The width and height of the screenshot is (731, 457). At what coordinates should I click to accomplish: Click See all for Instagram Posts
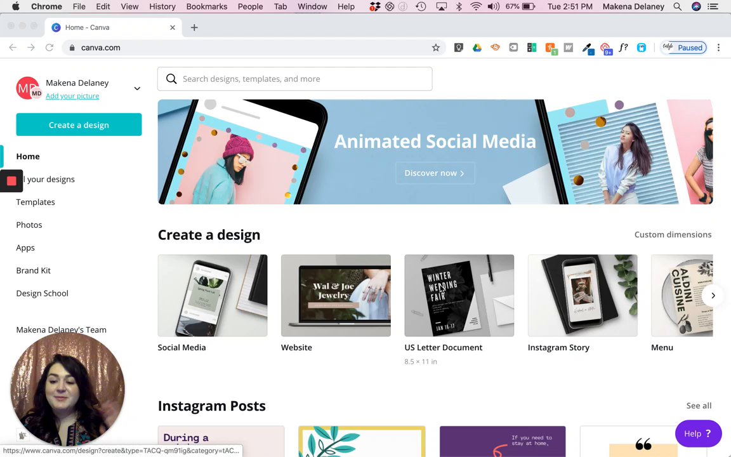coord(699,406)
